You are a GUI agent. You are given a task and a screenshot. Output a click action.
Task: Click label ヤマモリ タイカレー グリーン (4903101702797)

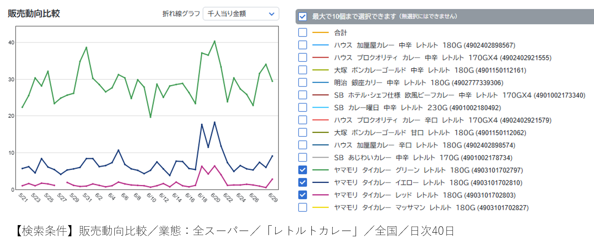coord(428,170)
